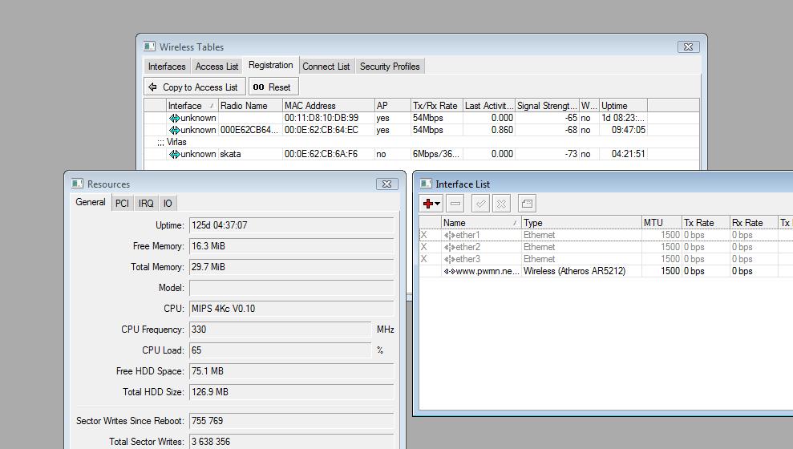Open the Security Profiles tab
The height and width of the screenshot is (449, 793).
(390, 67)
